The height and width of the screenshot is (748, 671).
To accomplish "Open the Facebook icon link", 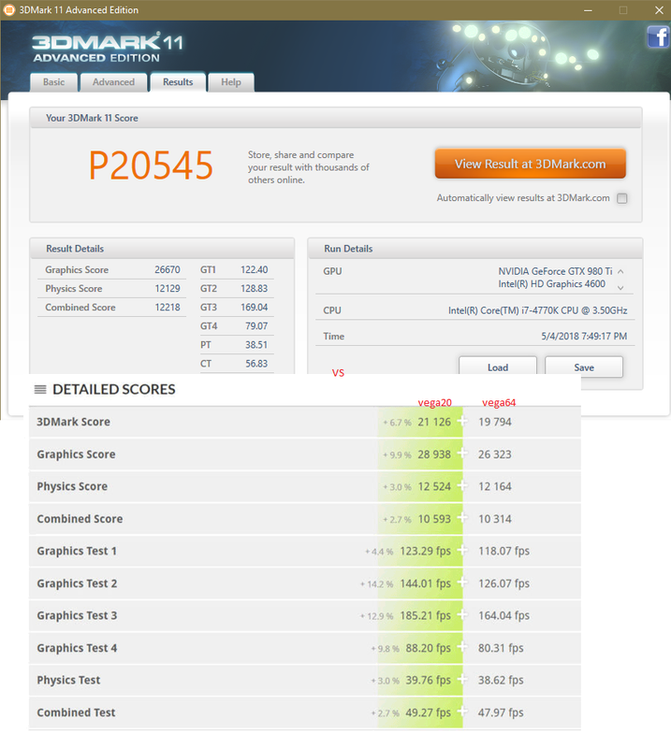I will (658, 37).
